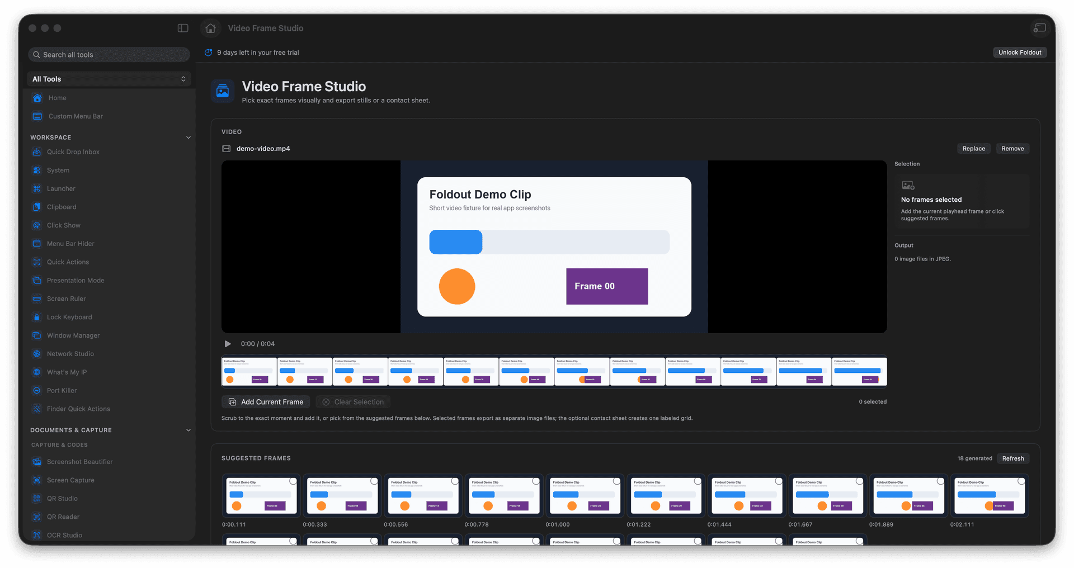Viewport: 1074px width, 568px height.
Task: Click the '9 days left' trial notice
Action: (258, 53)
